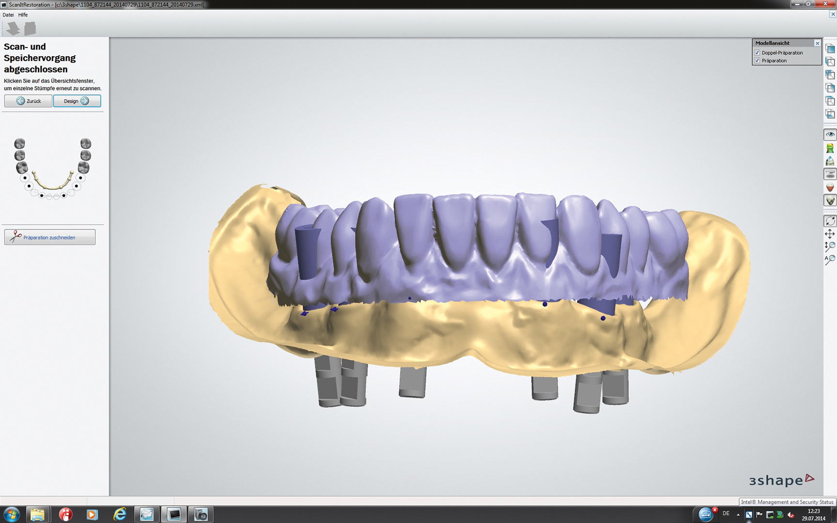Select the pan move arrows tool
The image size is (837, 523).
(x=830, y=234)
